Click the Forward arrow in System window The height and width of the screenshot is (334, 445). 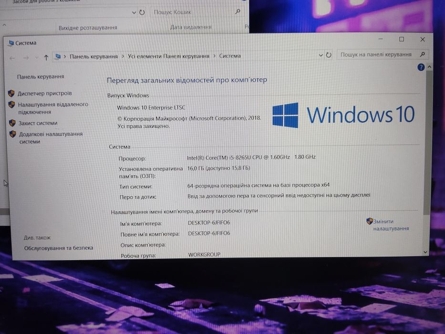(26, 58)
